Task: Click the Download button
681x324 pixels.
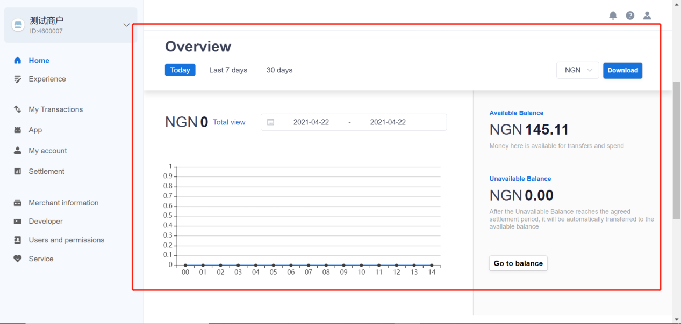Action: pyautogui.click(x=622, y=70)
